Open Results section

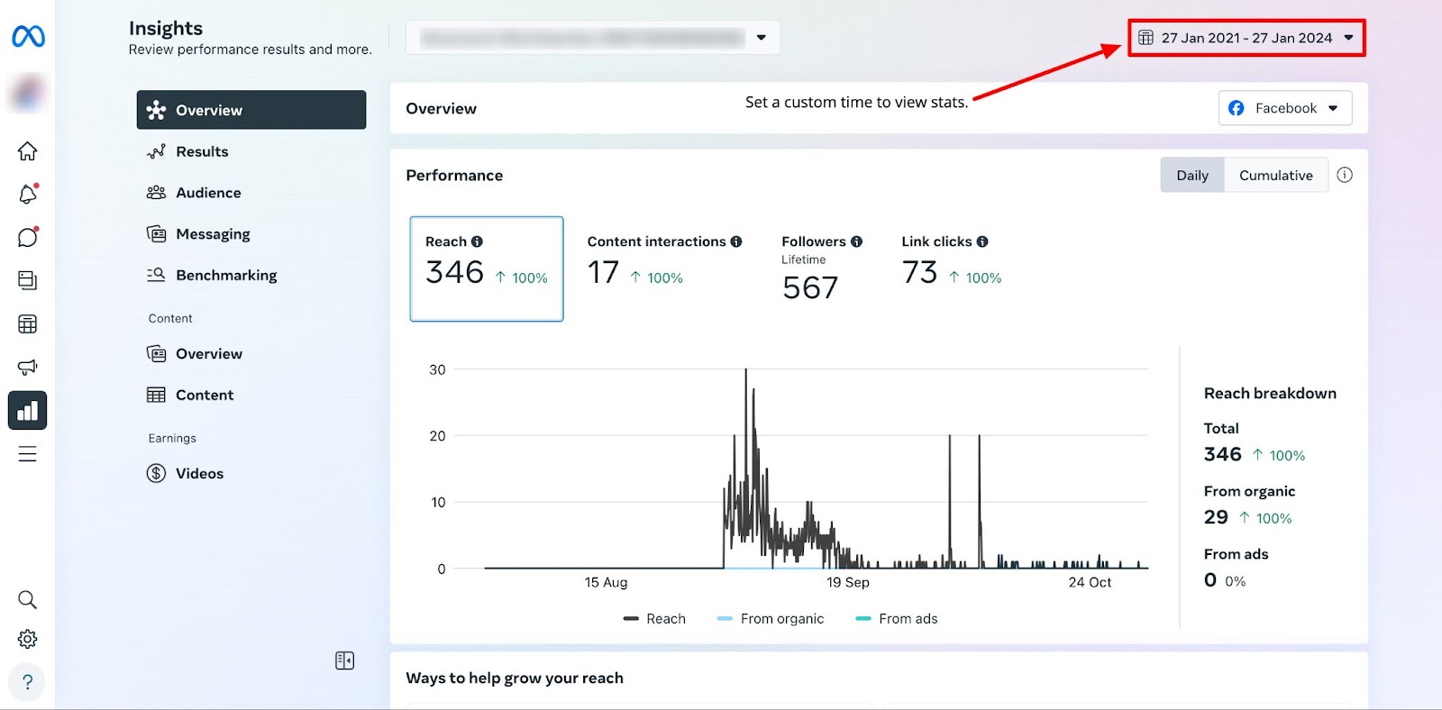point(251,151)
